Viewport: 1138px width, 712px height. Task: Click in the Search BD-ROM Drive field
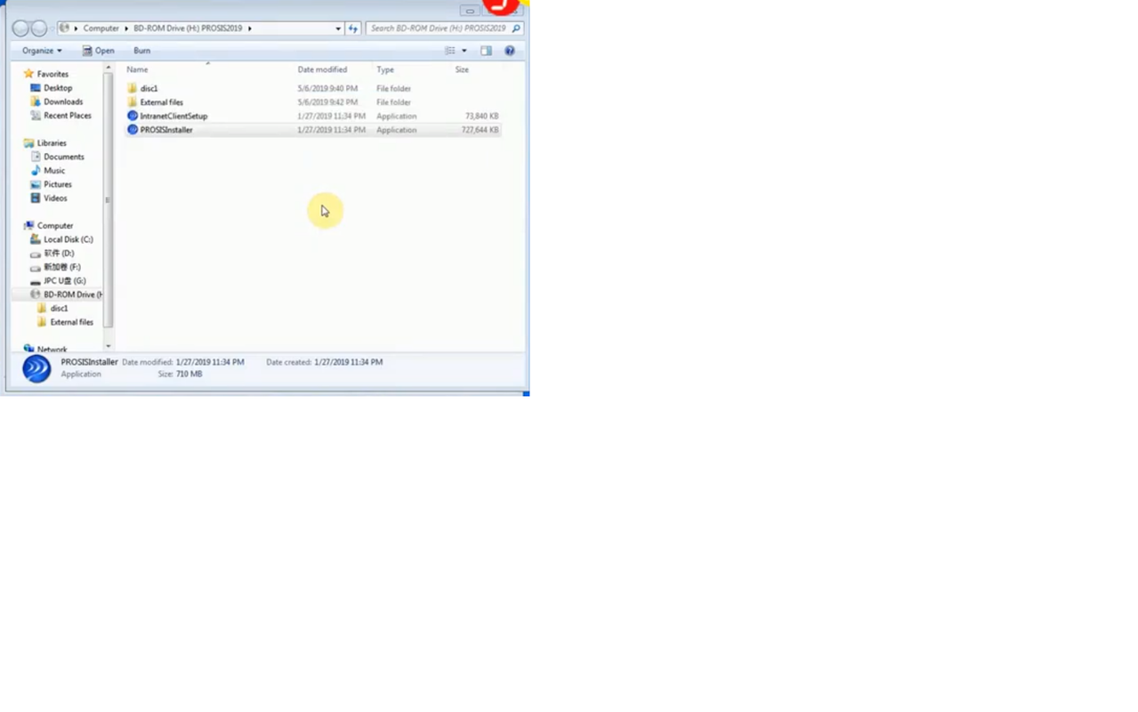pyautogui.click(x=439, y=28)
